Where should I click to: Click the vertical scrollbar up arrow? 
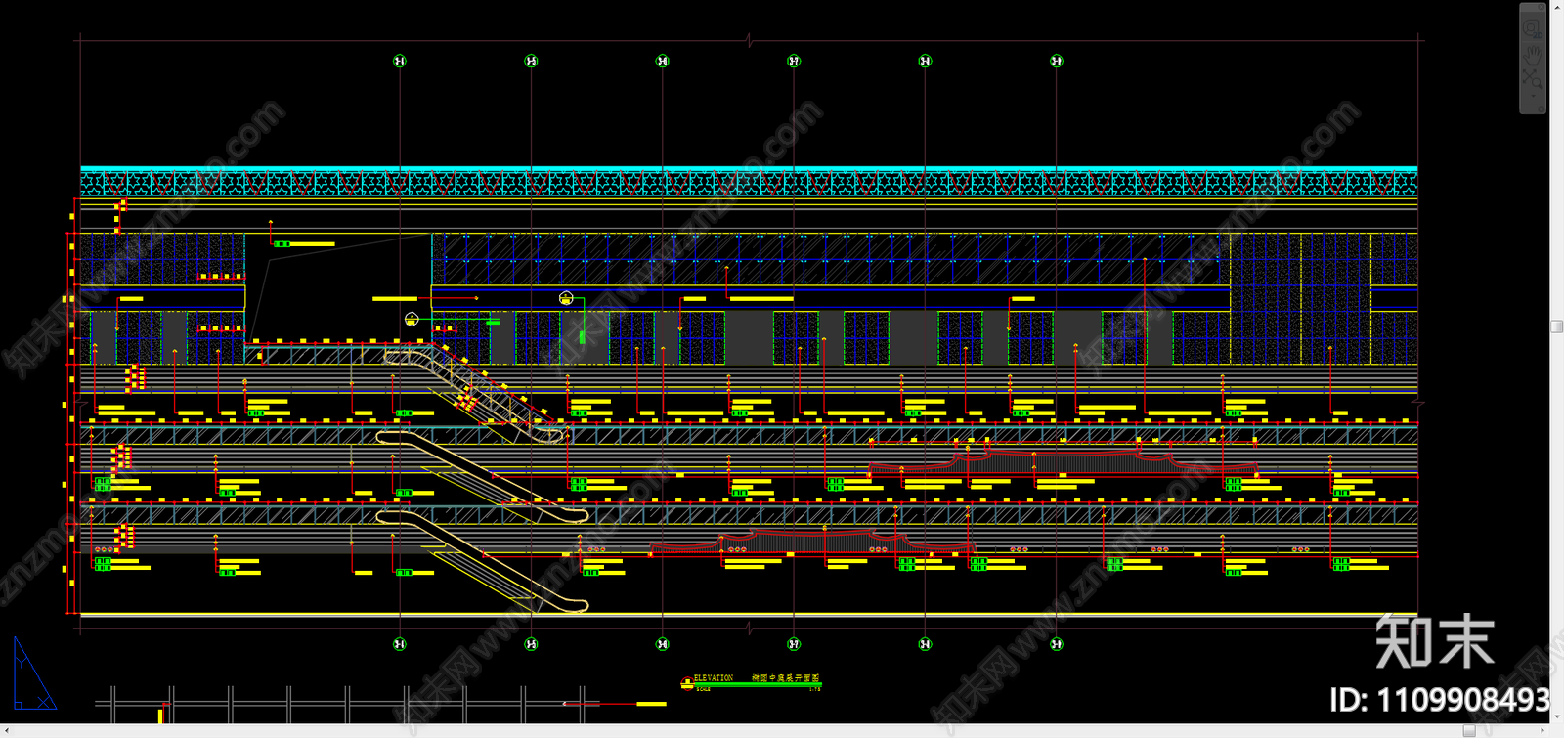point(1557,8)
